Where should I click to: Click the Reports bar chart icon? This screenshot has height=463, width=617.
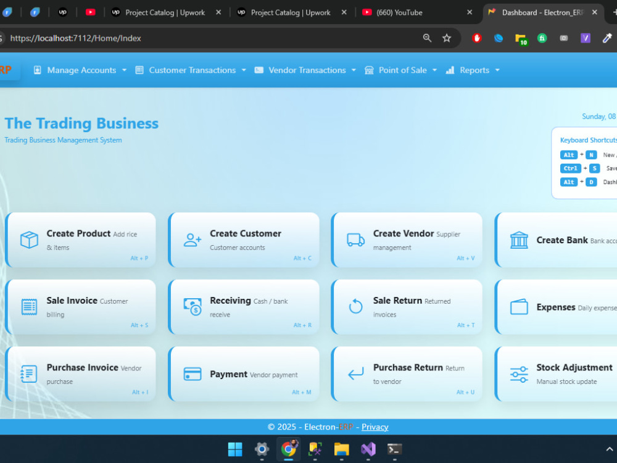450,70
